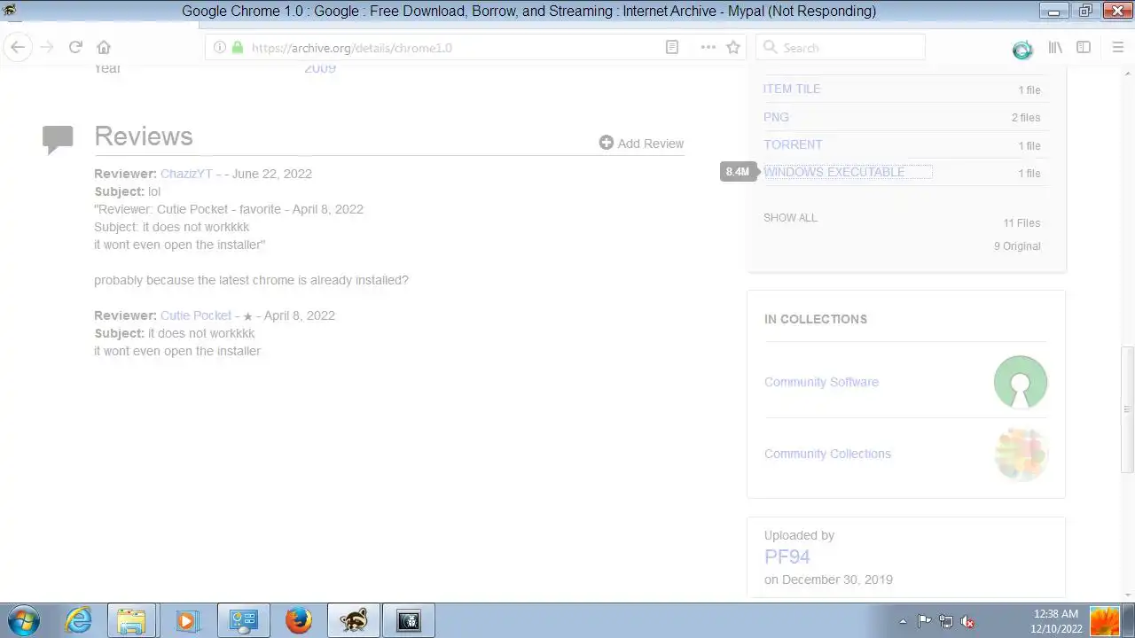The width and height of the screenshot is (1135, 638).
Task: Click the Mypal raccoon taskbar icon
Action: (x=353, y=621)
